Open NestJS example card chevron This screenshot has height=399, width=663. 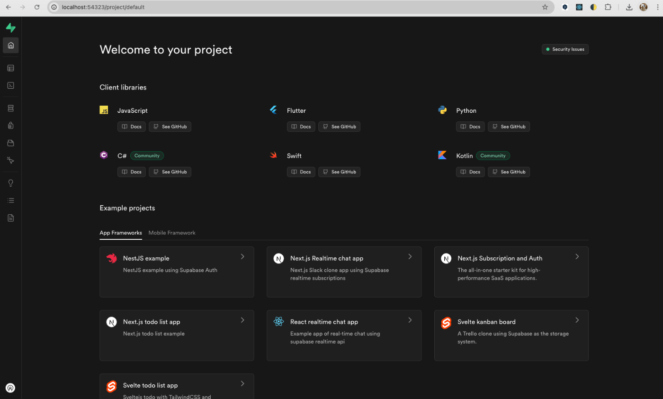point(242,256)
